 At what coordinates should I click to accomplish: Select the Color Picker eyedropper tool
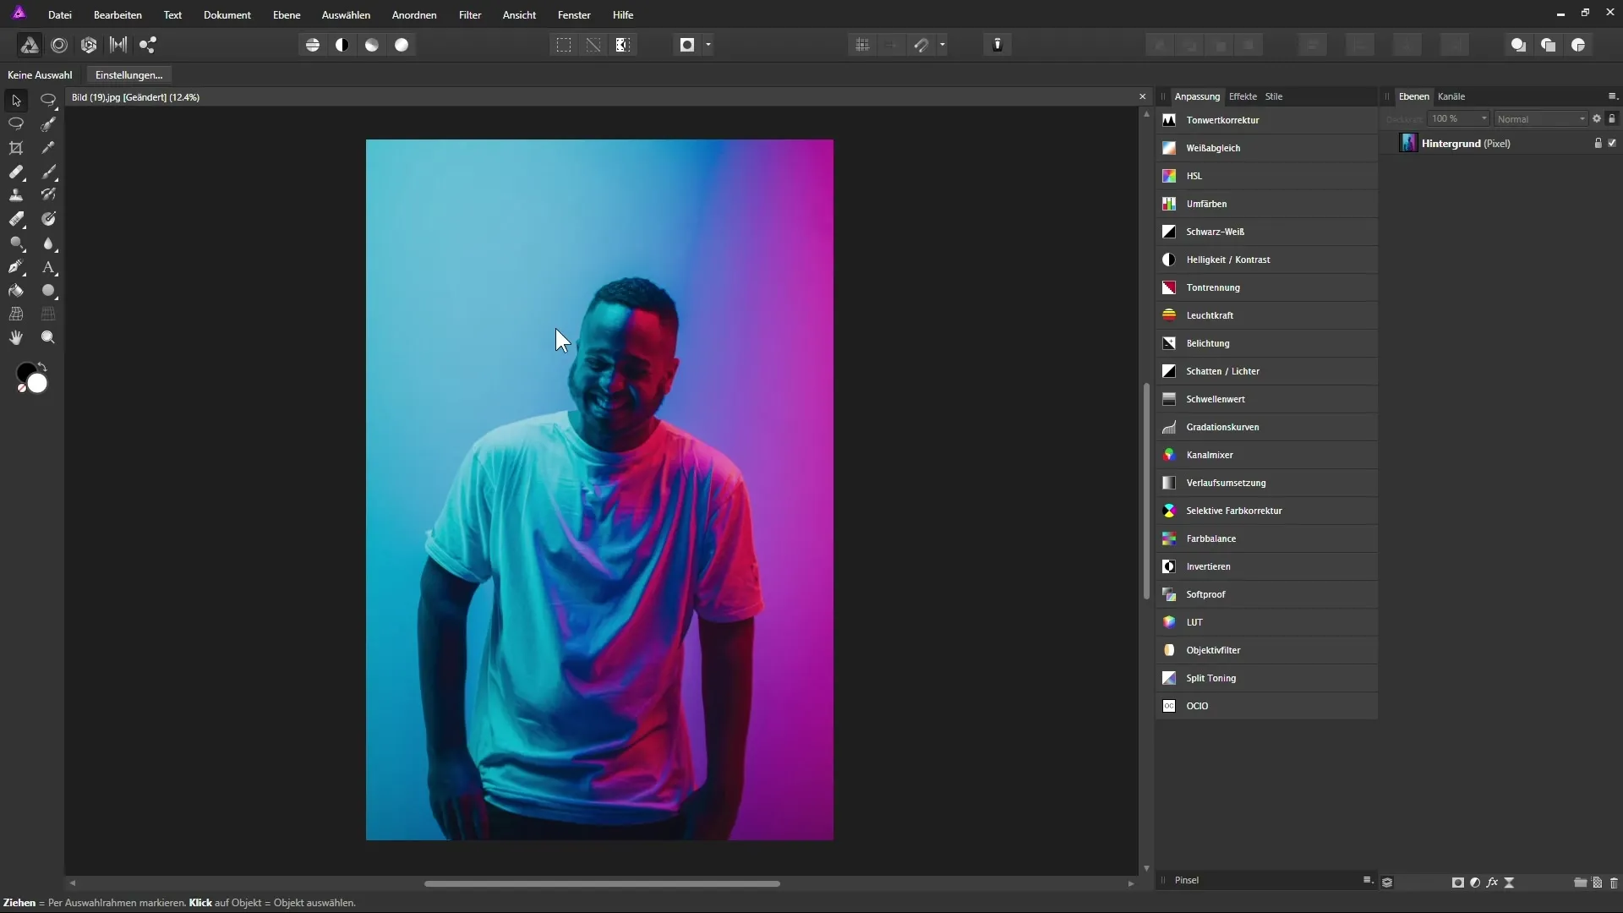pos(48,148)
